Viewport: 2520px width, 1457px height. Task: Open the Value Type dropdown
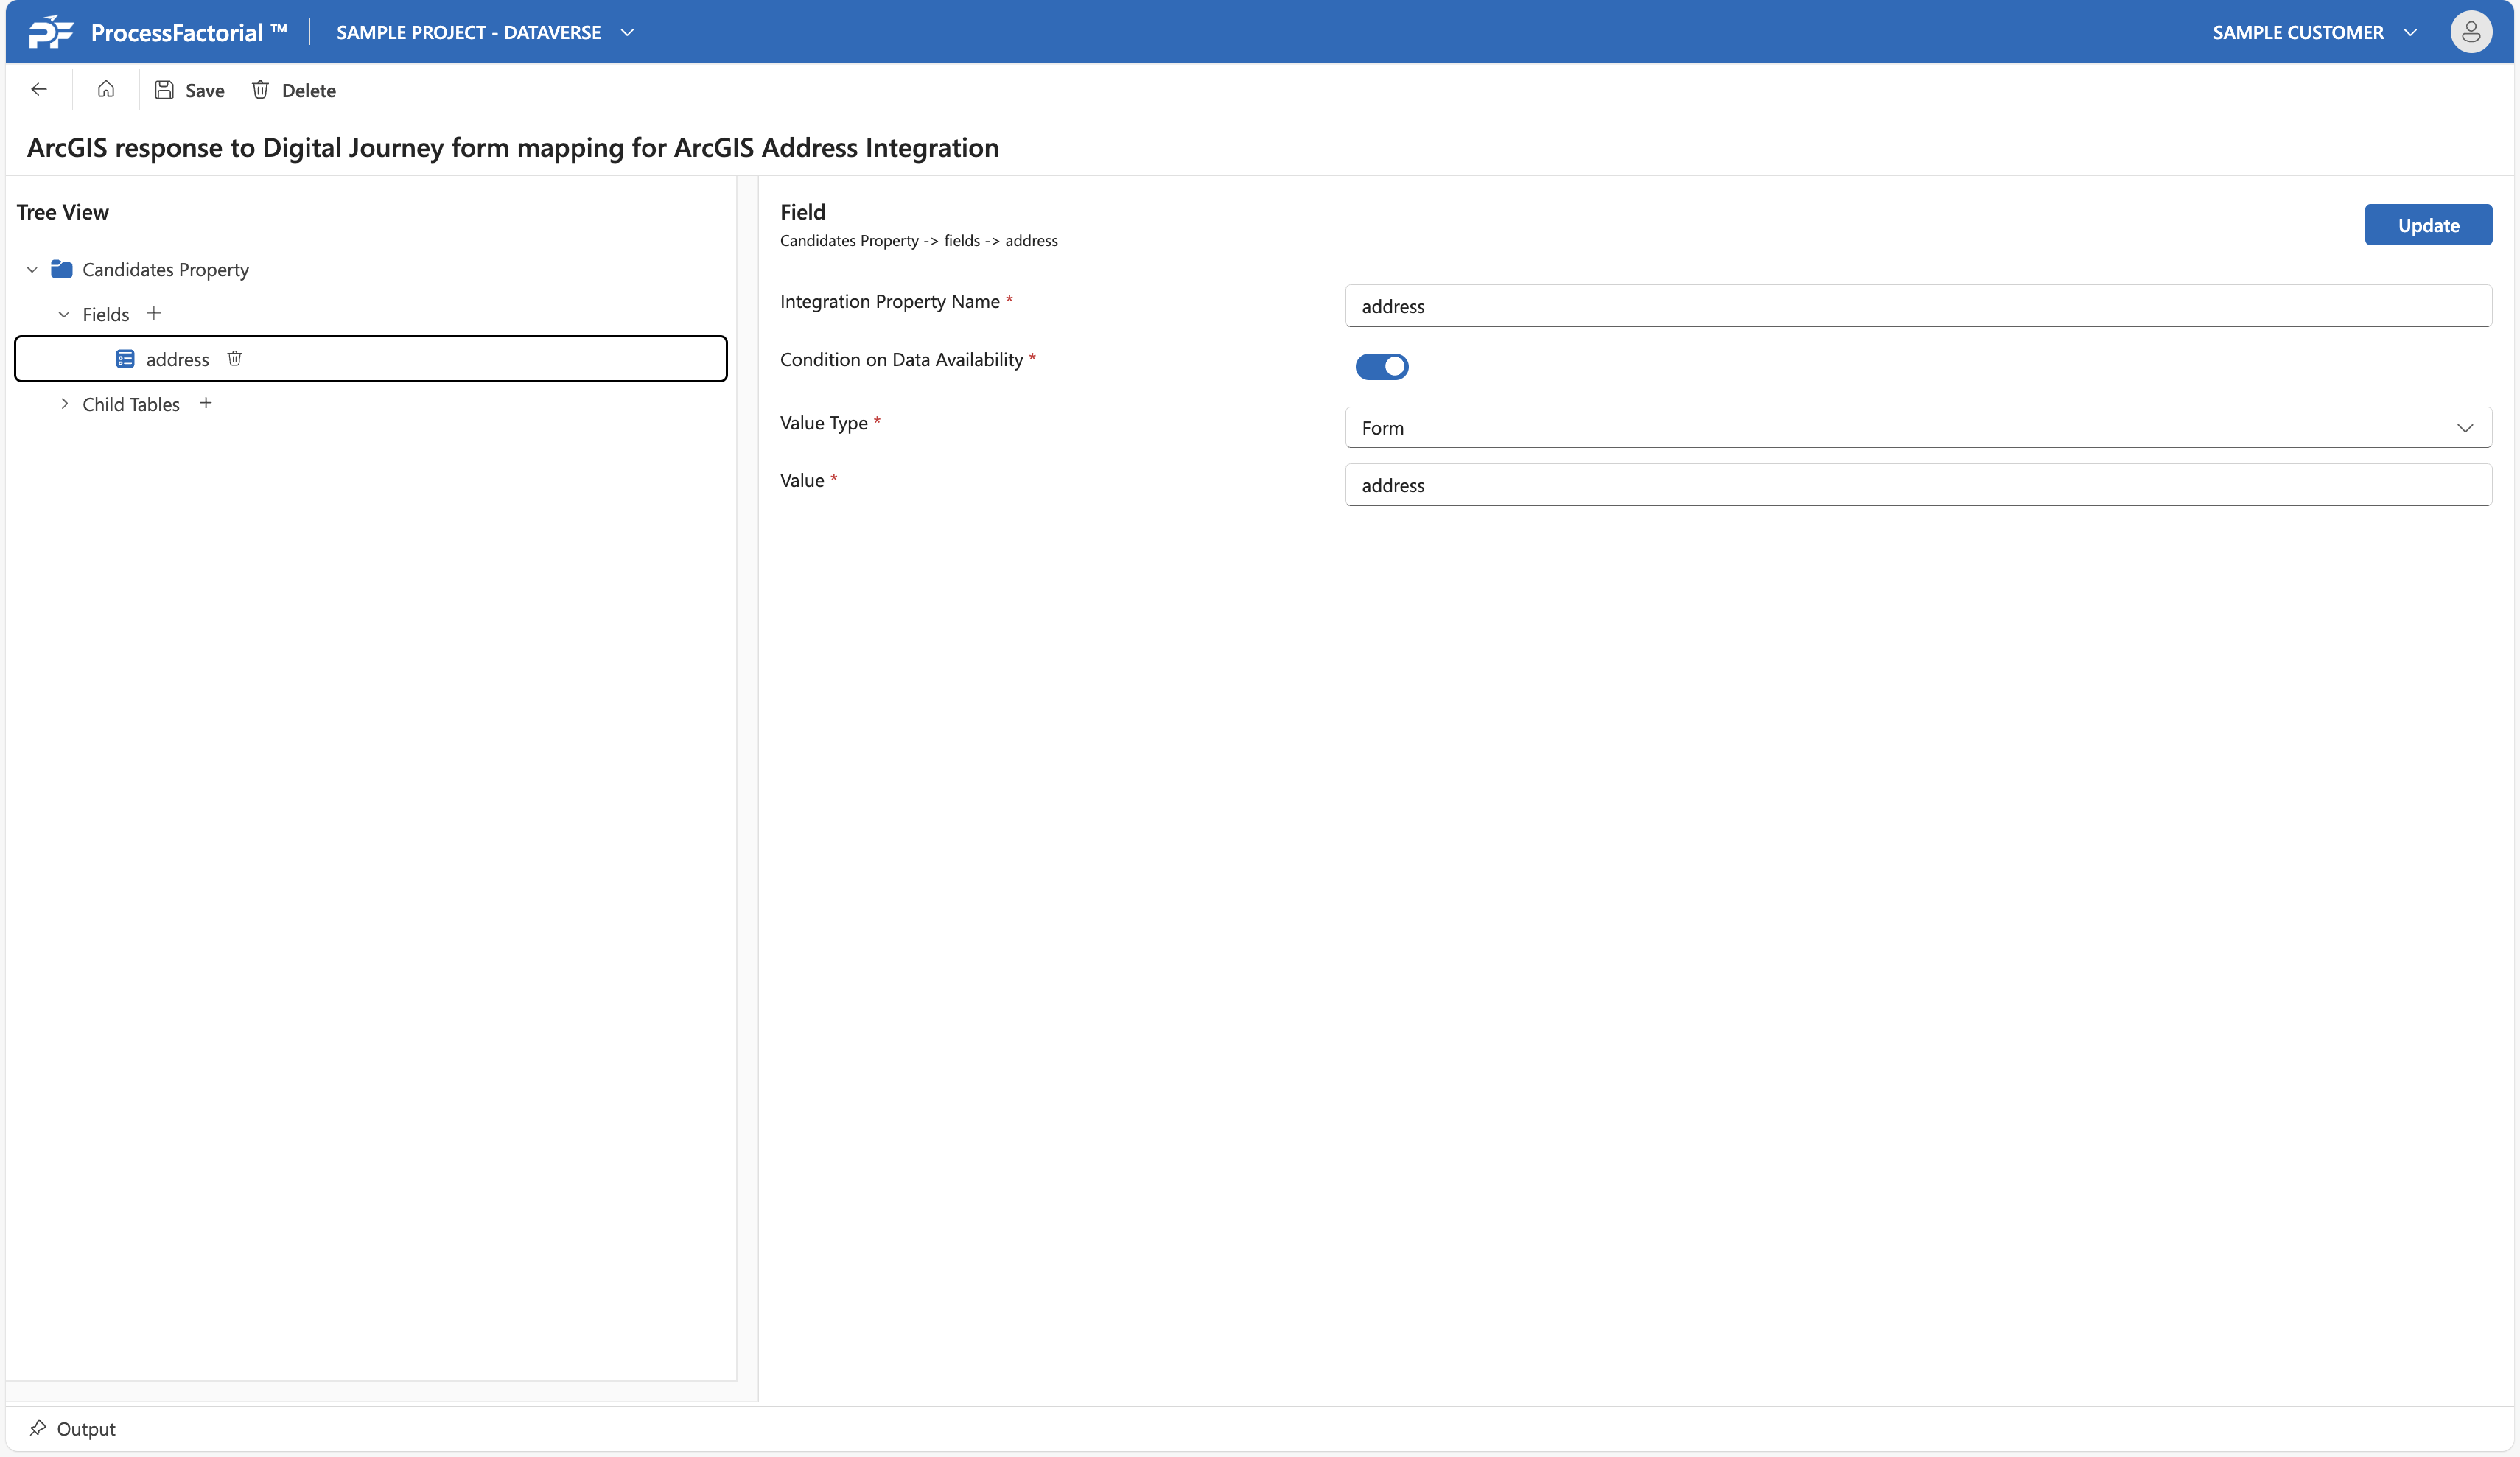pyautogui.click(x=1917, y=428)
